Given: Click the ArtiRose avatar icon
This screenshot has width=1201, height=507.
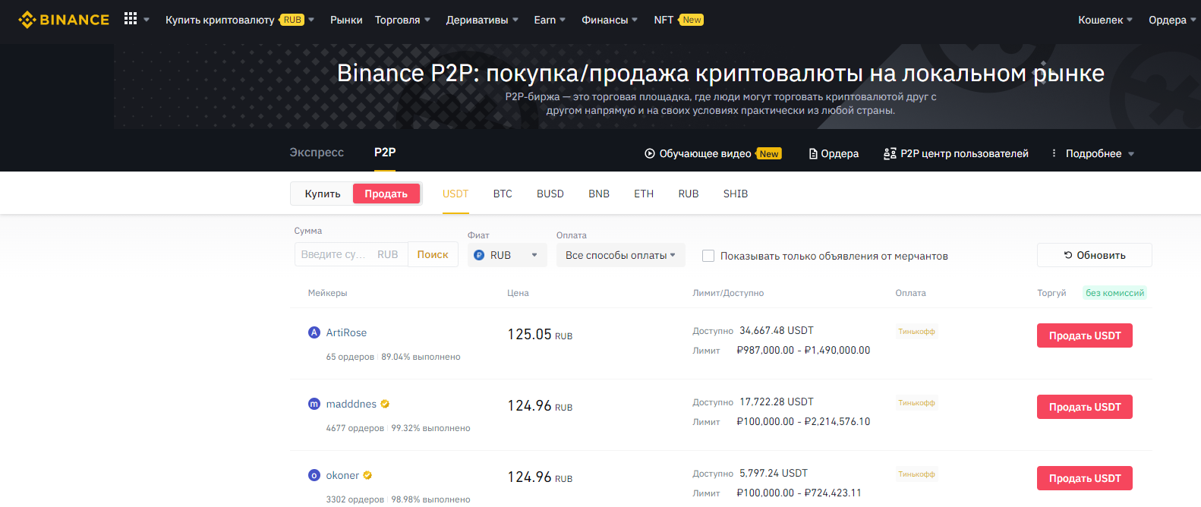Looking at the screenshot, I should (x=314, y=332).
